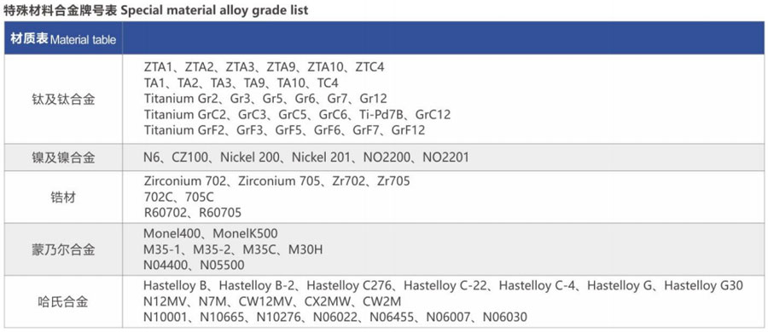Select the 镍及镍合金 row label
This screenshot has width=768, height=332.
(x=63, y=157)
